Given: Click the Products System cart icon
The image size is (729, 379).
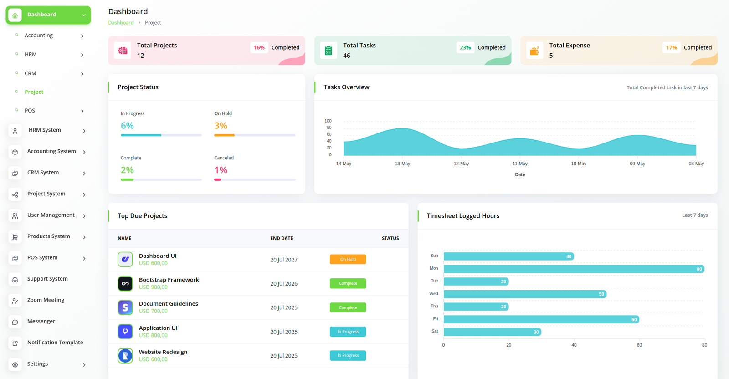Looking at the screenshot, I should point(15,237).
